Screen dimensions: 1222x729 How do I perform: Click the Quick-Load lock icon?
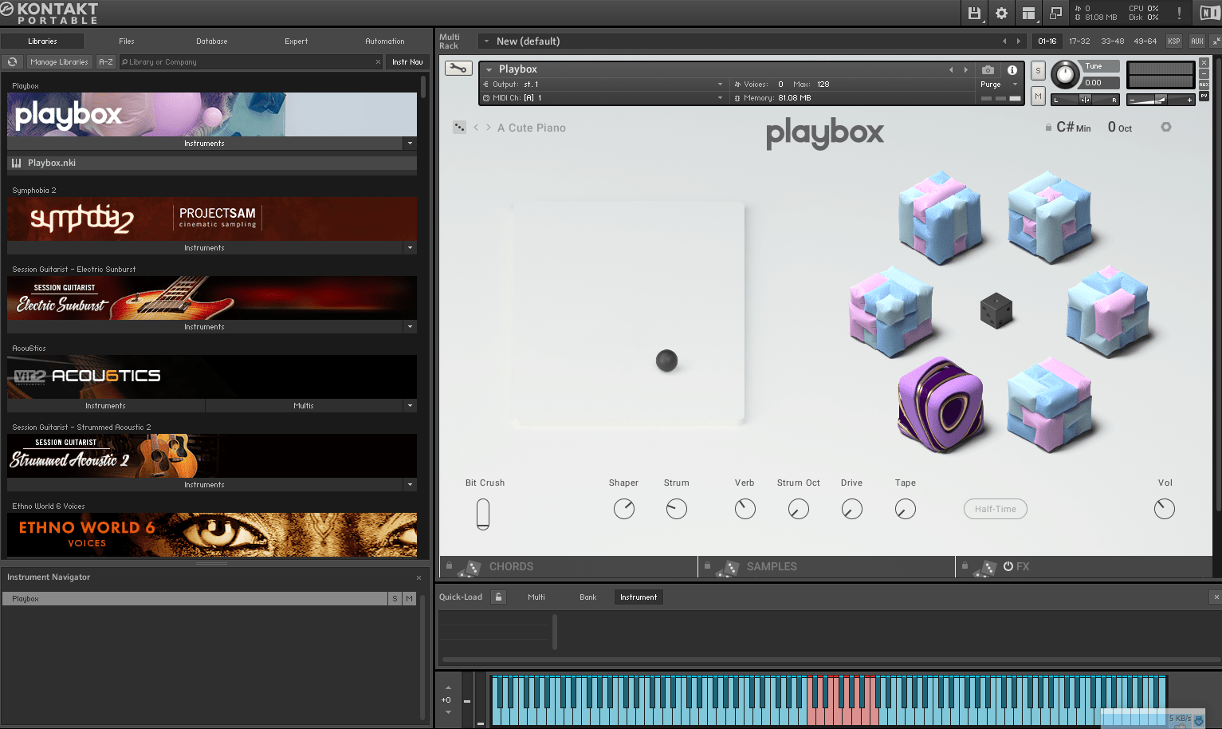[x=498, y=597]
